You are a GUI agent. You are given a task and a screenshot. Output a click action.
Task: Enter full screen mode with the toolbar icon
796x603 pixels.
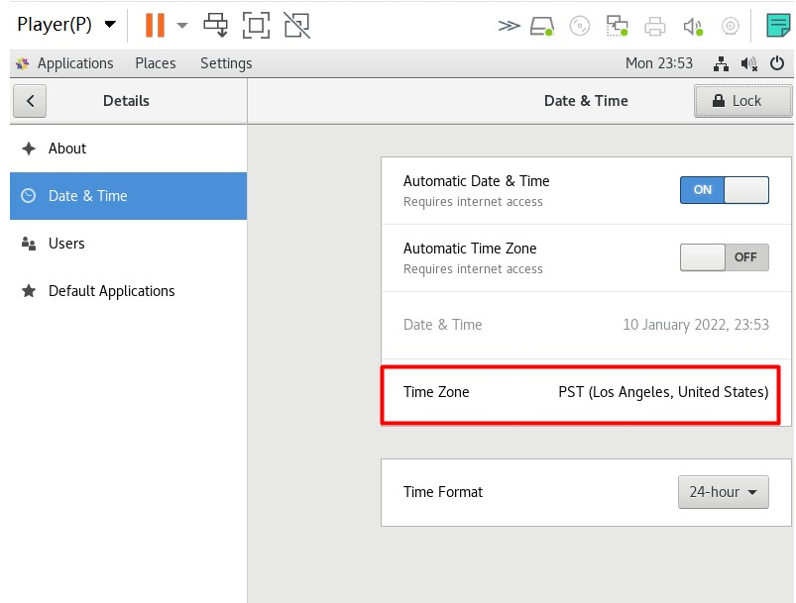pos(256,25)
